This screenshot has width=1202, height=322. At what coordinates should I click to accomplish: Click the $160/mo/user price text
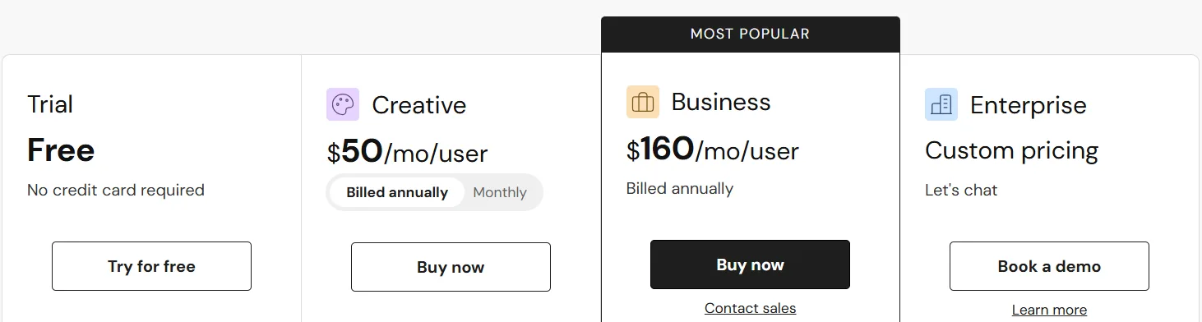tap(713, 149)
